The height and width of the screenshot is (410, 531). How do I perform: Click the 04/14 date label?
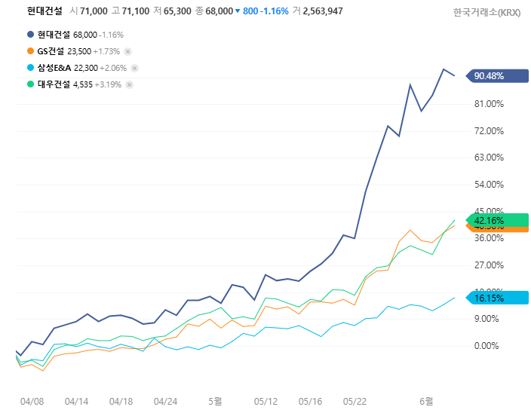coord(76,402)
